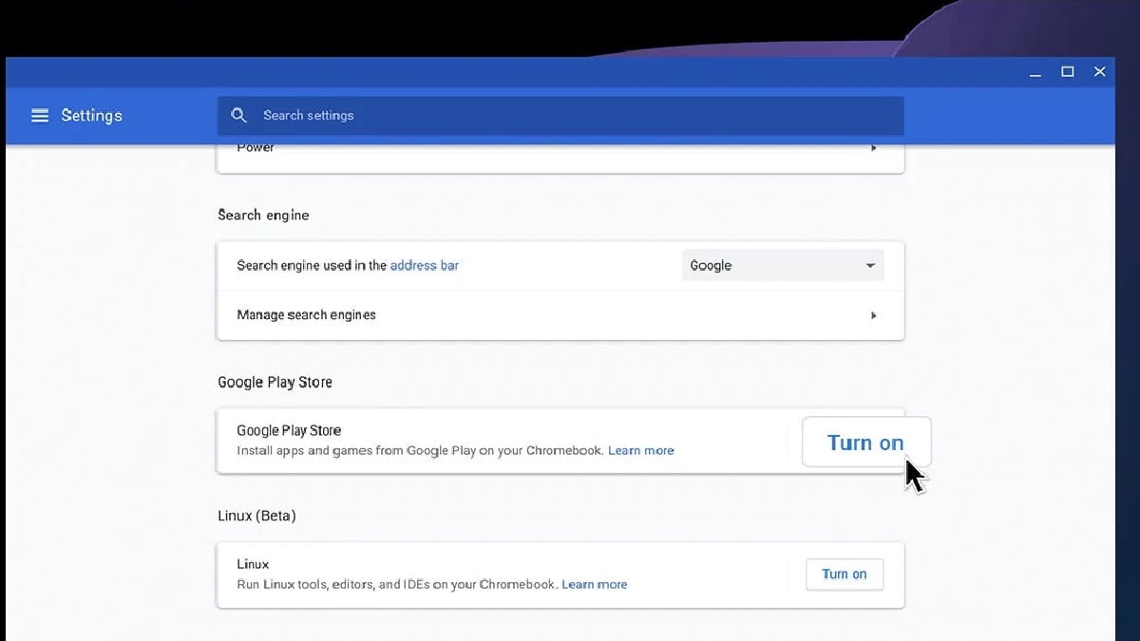Turn on Google Play Store
Image resolution: width=1140 pixels, height=641 pixels.
pos(866,443)
